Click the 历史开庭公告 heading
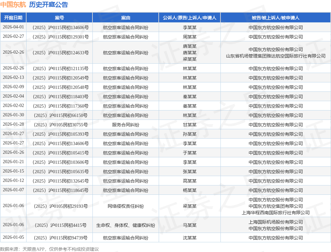Viewport: 331px width, 252px height. point(48,5)
